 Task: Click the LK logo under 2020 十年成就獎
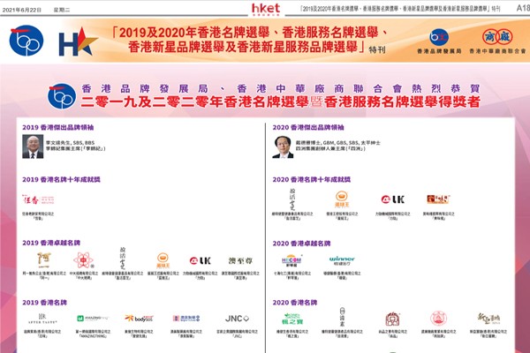point(393,199)
